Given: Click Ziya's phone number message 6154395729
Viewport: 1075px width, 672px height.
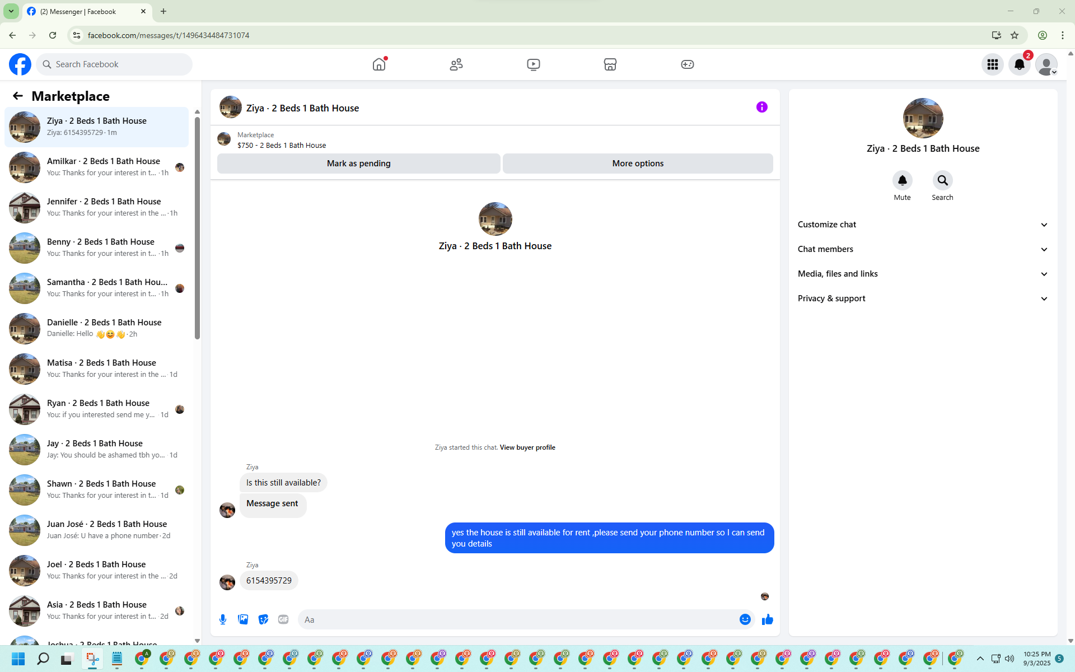Looking at the screenshot, I should tap(269, 581).
